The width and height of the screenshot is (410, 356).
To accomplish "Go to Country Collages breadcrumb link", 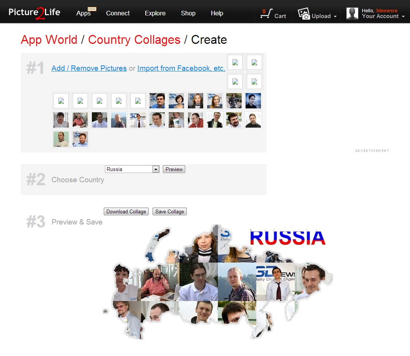I will (134, 40).
